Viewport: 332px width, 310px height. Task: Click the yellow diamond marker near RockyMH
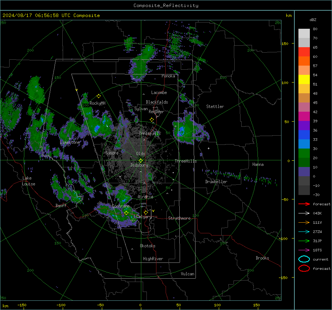point(98,96)
